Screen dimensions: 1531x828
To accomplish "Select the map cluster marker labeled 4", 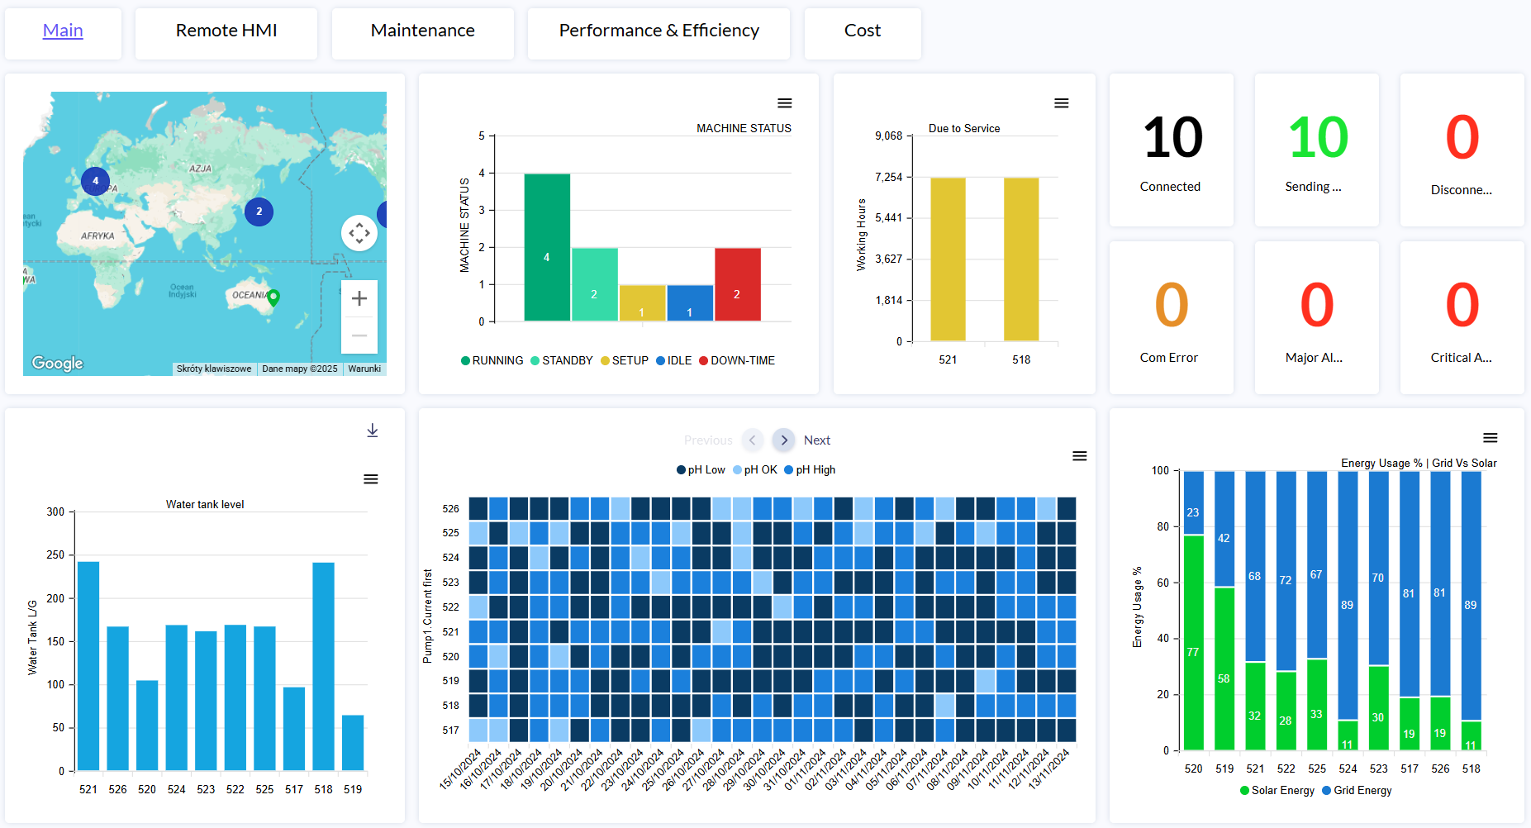I will tap(95, 181).
